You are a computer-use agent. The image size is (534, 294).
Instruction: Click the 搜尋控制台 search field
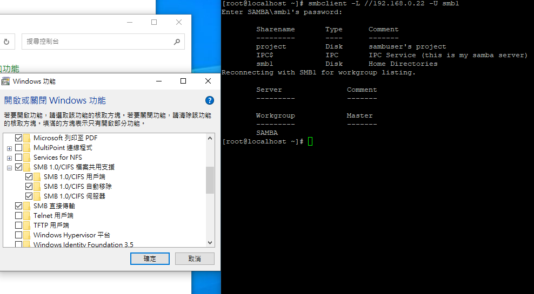pyautogui.click(x=103, y=42)
